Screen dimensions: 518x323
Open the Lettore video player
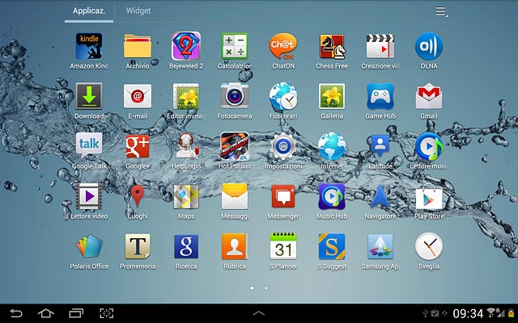89,201
